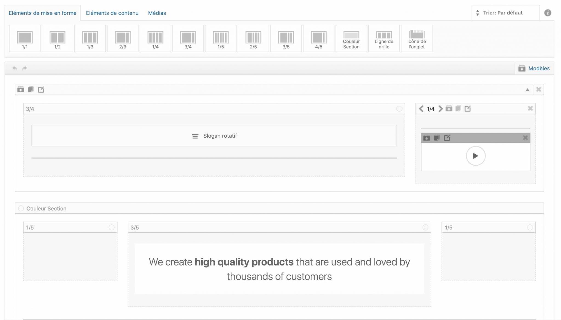Click the toolbox icon on the first row toolbar
Image resolution: width=561 pixels, height=320 pixels.
coord(21,89)
